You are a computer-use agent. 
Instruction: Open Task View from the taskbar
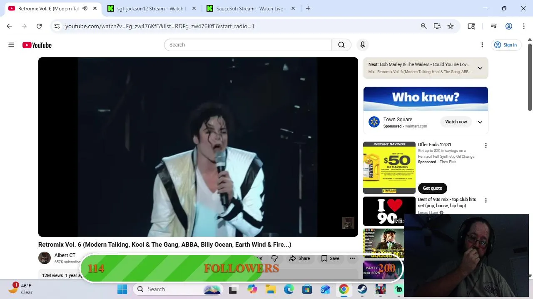tap(233, 289)
